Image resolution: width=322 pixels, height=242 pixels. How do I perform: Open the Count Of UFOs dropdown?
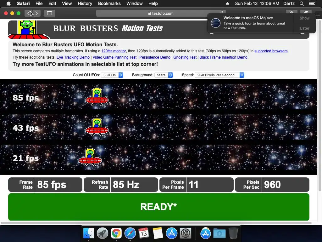point(112,75)
